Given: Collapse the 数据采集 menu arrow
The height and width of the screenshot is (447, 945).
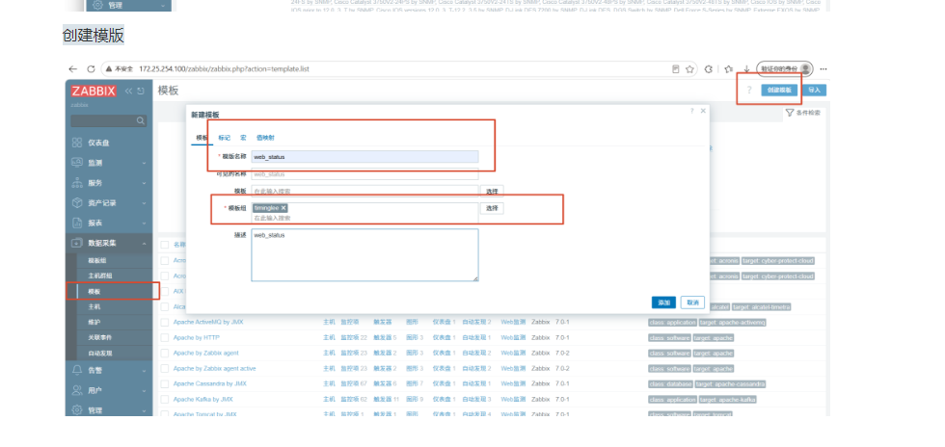Looking at the screenshot, I should click(x=144, y=243).
